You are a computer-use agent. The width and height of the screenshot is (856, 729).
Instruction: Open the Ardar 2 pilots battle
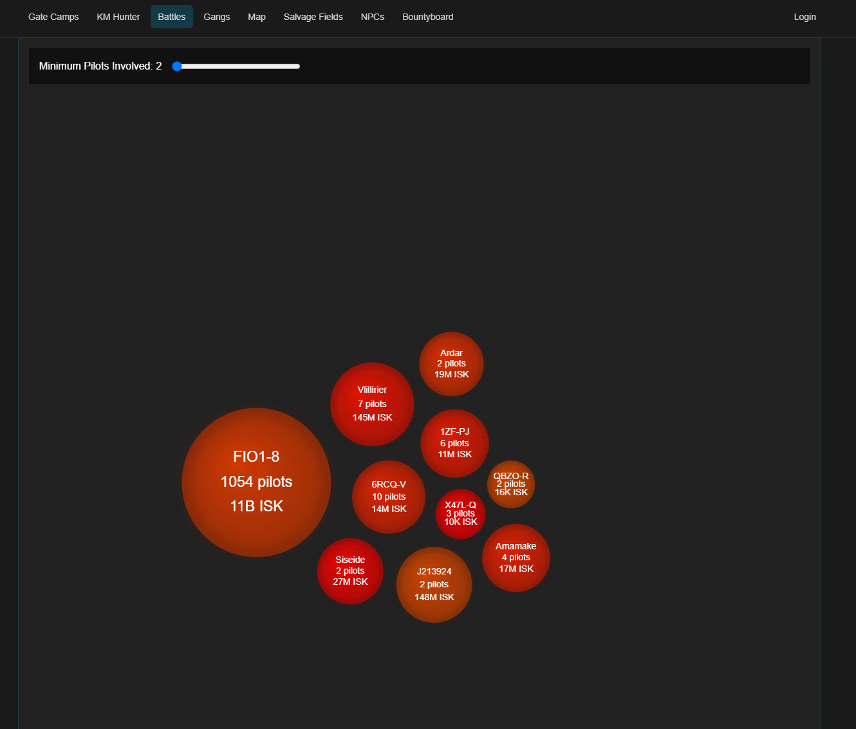pos(451,363)
